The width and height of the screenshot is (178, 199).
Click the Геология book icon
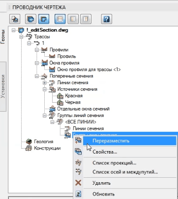coord(29,141)
